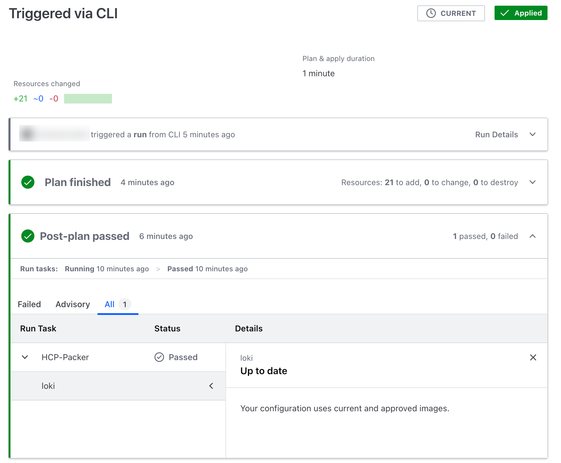
Task: Collapse the HCP-Packer run task row
Action: [x=25, y=357]
